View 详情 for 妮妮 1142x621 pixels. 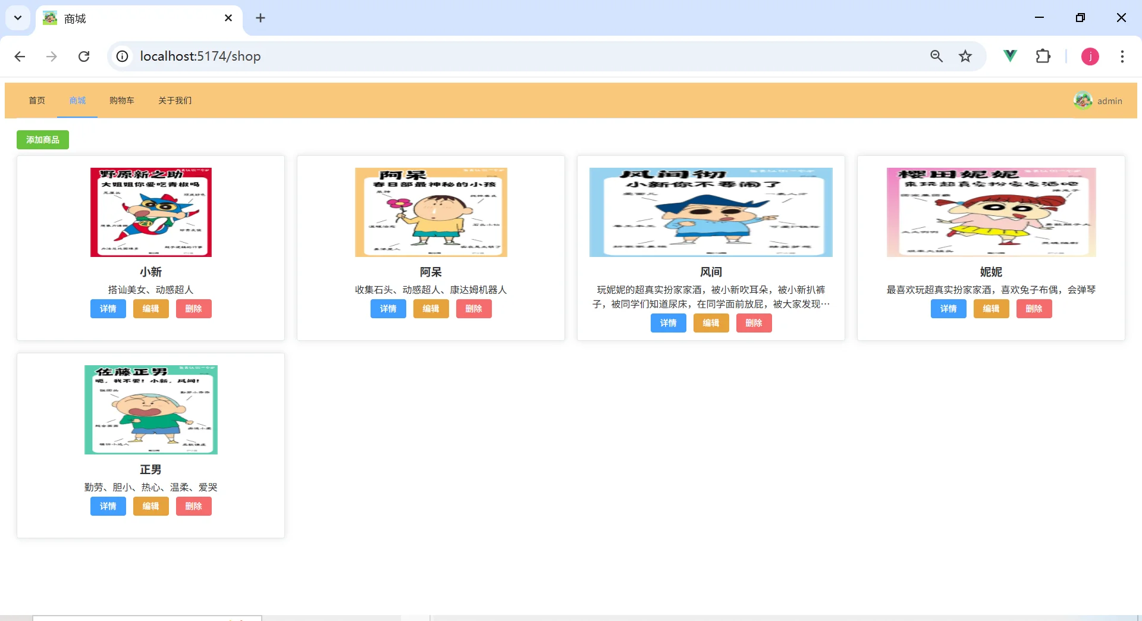[949, 309]
